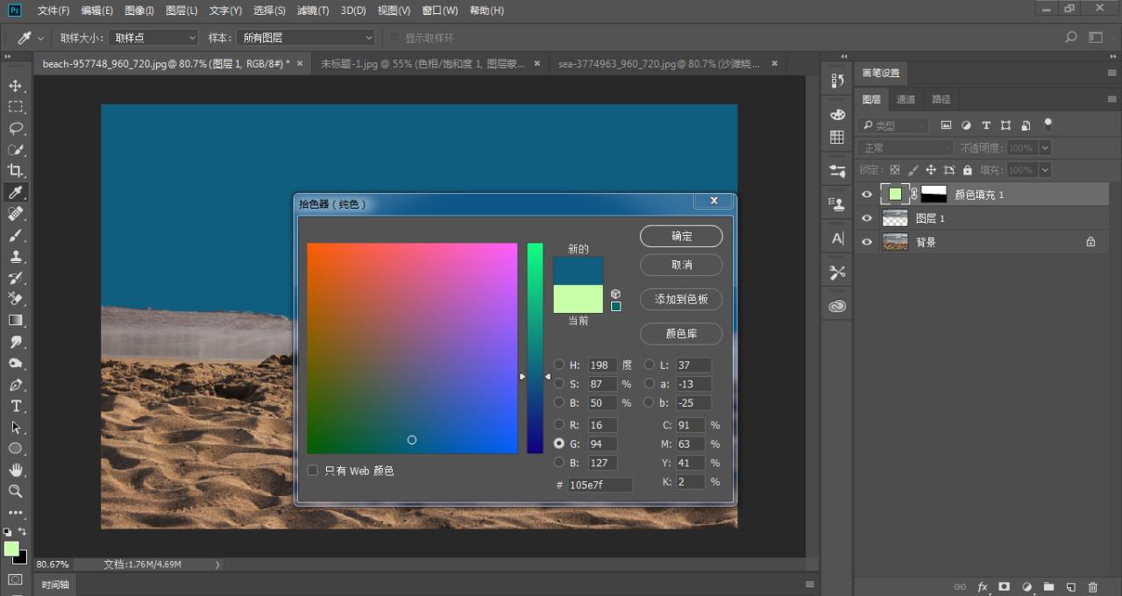Click the delete layer trash icon

(x=1092, y=587)
